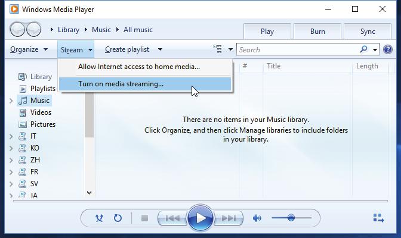Switch to the Sync tab
The width and height of the screenshot is (401, 238).
pos(368,32)
